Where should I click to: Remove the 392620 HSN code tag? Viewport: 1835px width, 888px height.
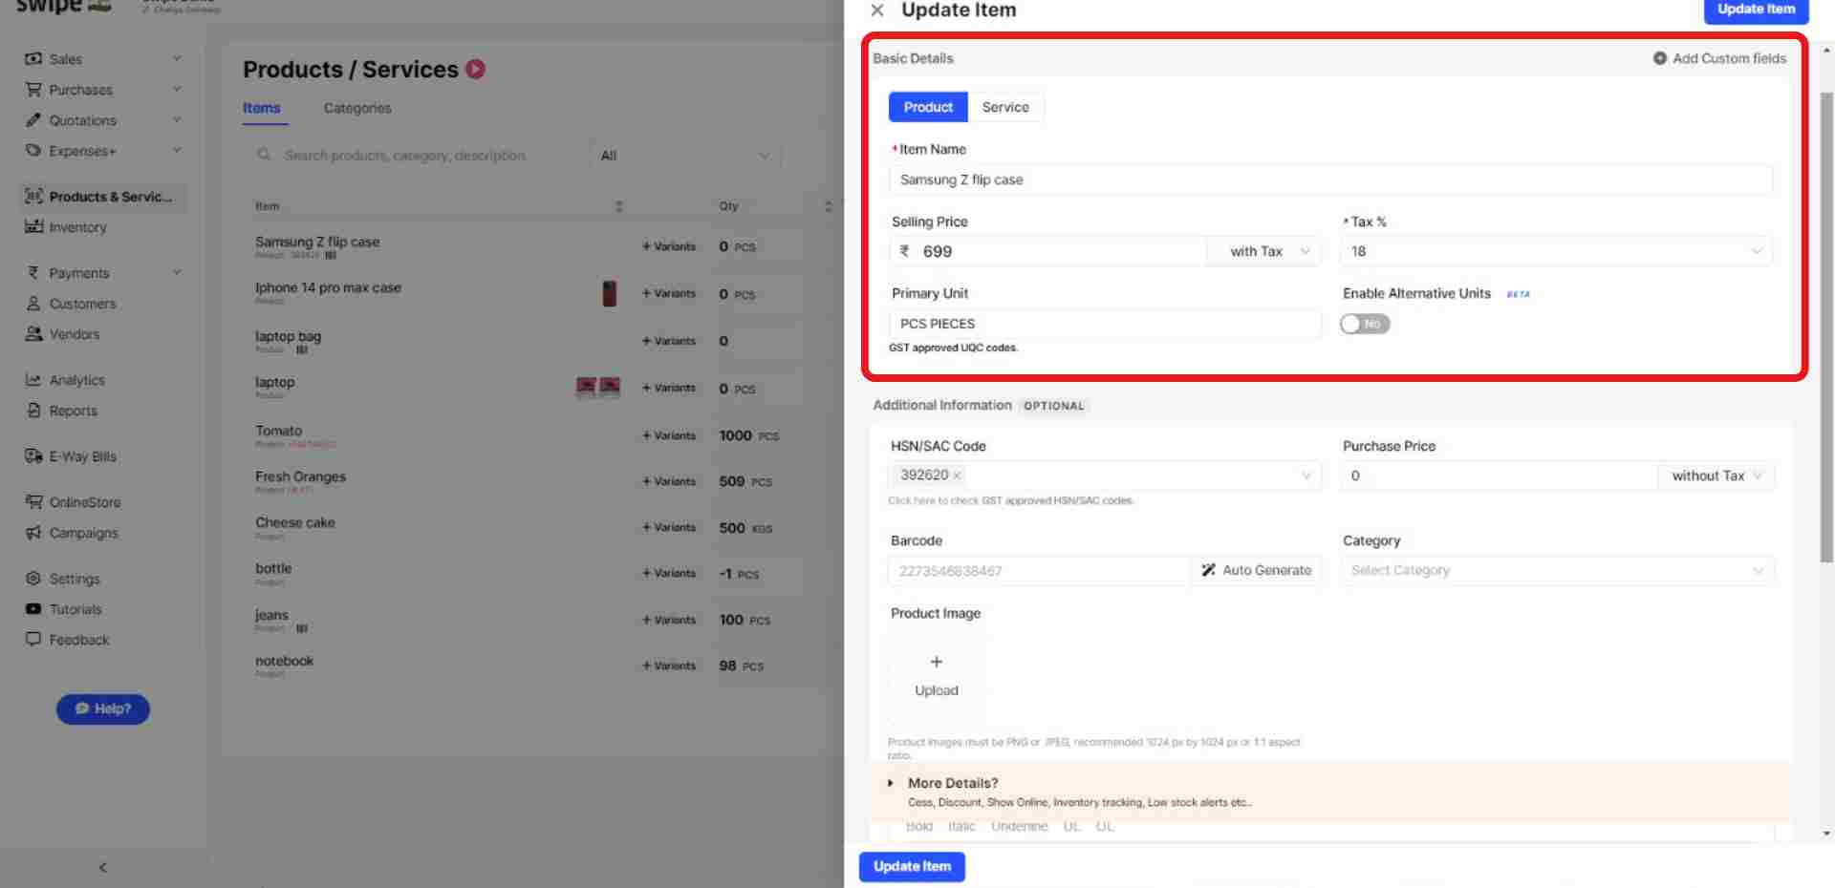[x=957, y=476]
